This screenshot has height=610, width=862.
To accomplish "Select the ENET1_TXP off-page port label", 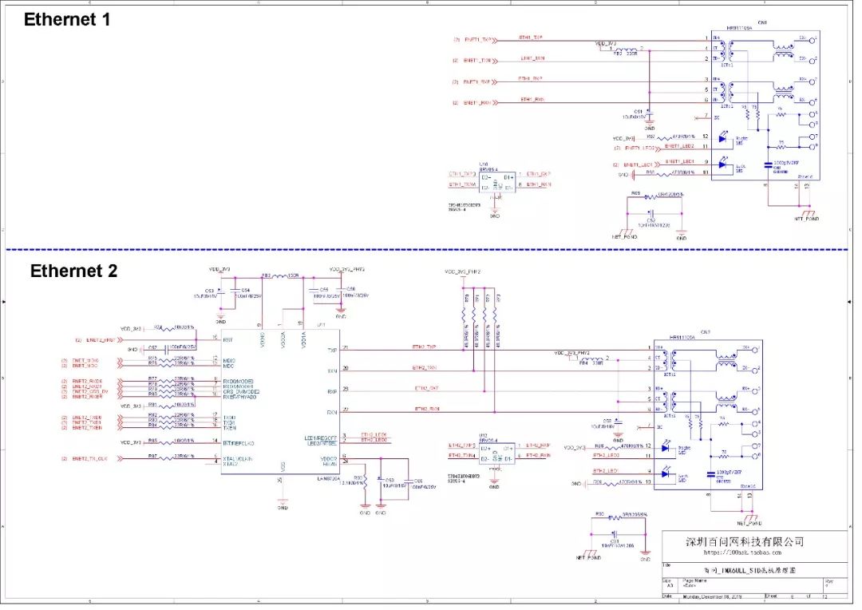I will pyautogui.click(x=478, y=40).
